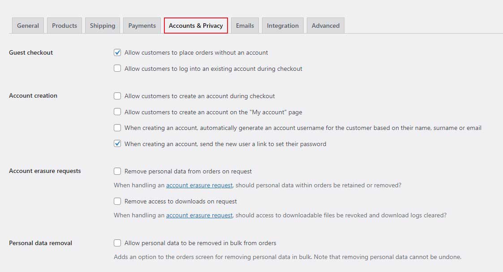The width and height of the screenshot is (503, 272).
Task: Enable automatic account username generation checkbox
Action: click(117, 128)
